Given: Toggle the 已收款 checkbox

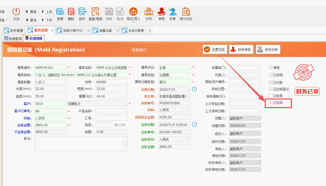Looking at the screenshot, I should (271, 96).
